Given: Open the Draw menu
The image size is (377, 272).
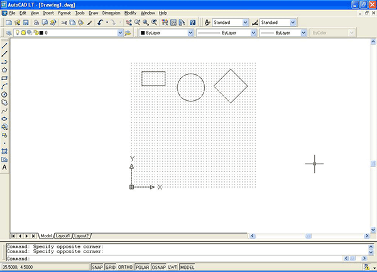Looking at the screenshot, I should click(93, 13).
